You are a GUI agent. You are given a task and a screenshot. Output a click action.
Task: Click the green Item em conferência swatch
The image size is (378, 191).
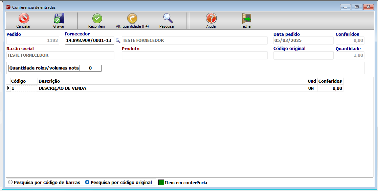point(161,183)
